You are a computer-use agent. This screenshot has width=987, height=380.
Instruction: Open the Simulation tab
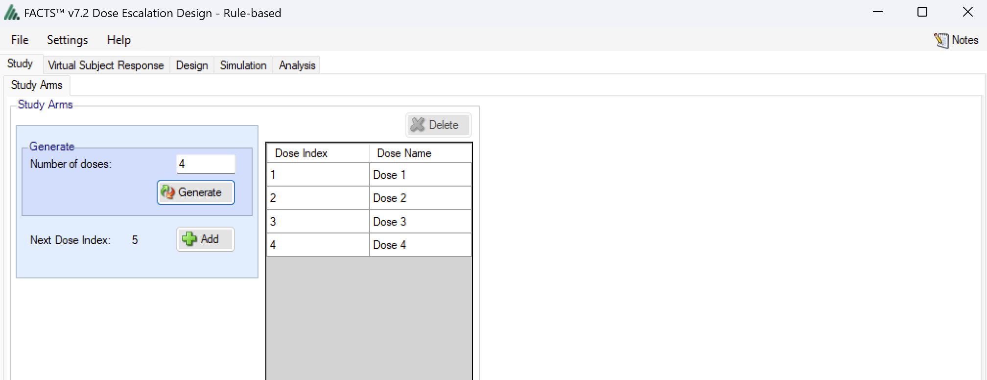(x=243, y=65)
